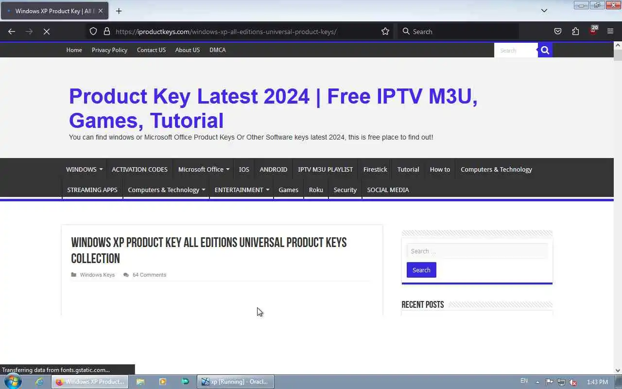Open the uBlock extension with badge 20
This screenshot has height=389, width=622.
593,30
